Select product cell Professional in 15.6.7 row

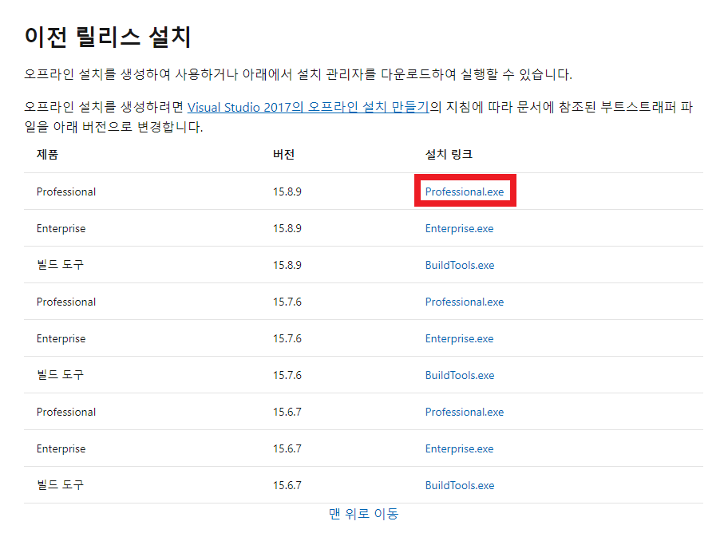click(66, 412)
